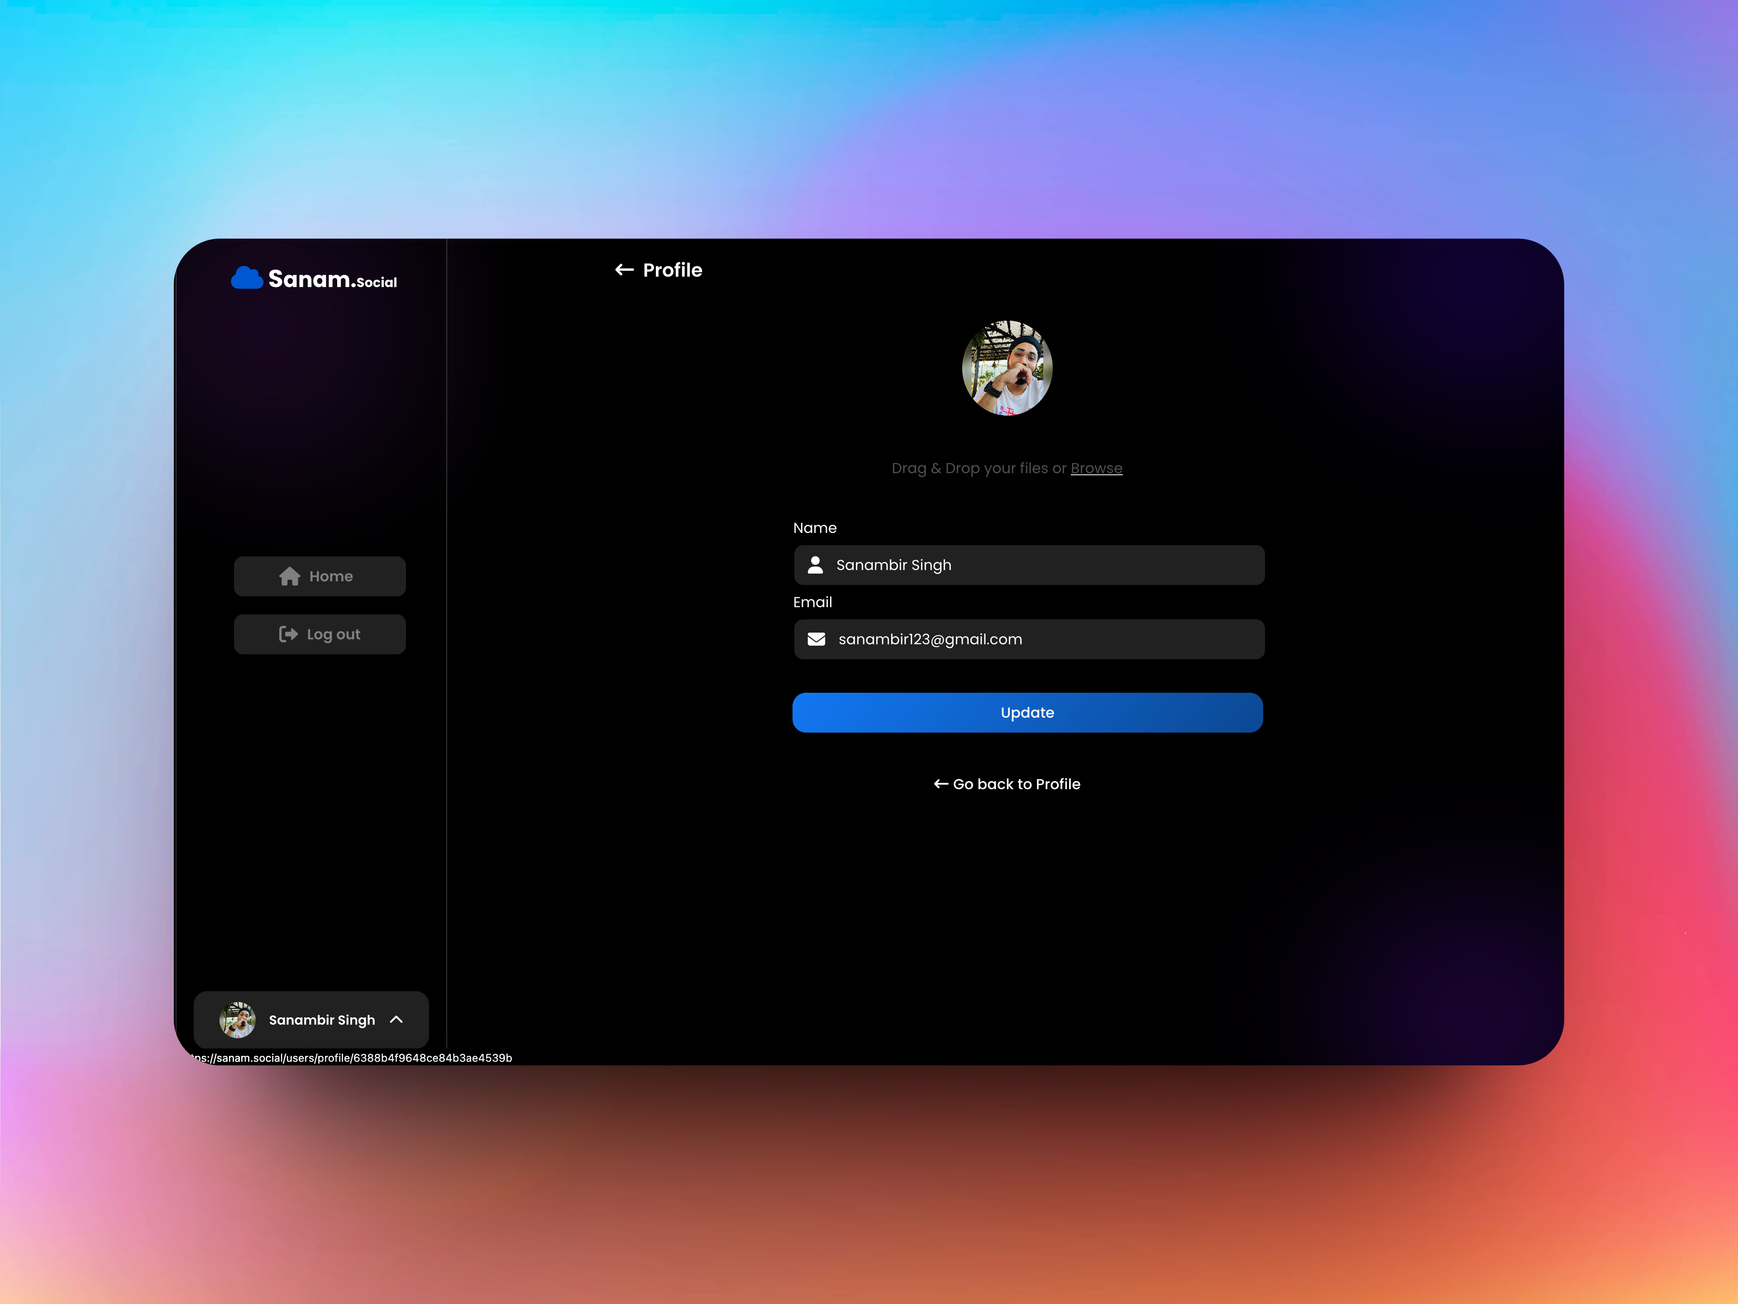Image resolution: width=1738 pixels, height=1304 pixels.
Task: Open the Browse file picker link
Action: [x=1097, y=468]
